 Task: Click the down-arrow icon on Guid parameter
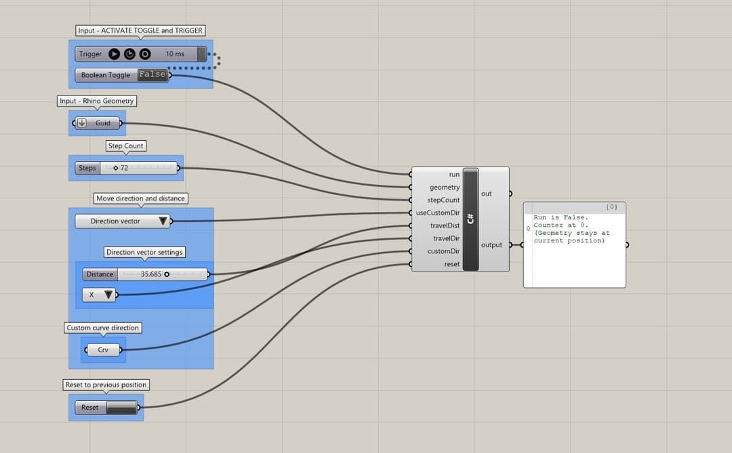point(82,123)
